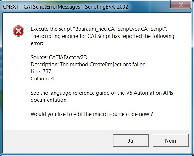Click the Bauraum_neu.CATScript.vbs.CATScript script name

coord(120,29)
